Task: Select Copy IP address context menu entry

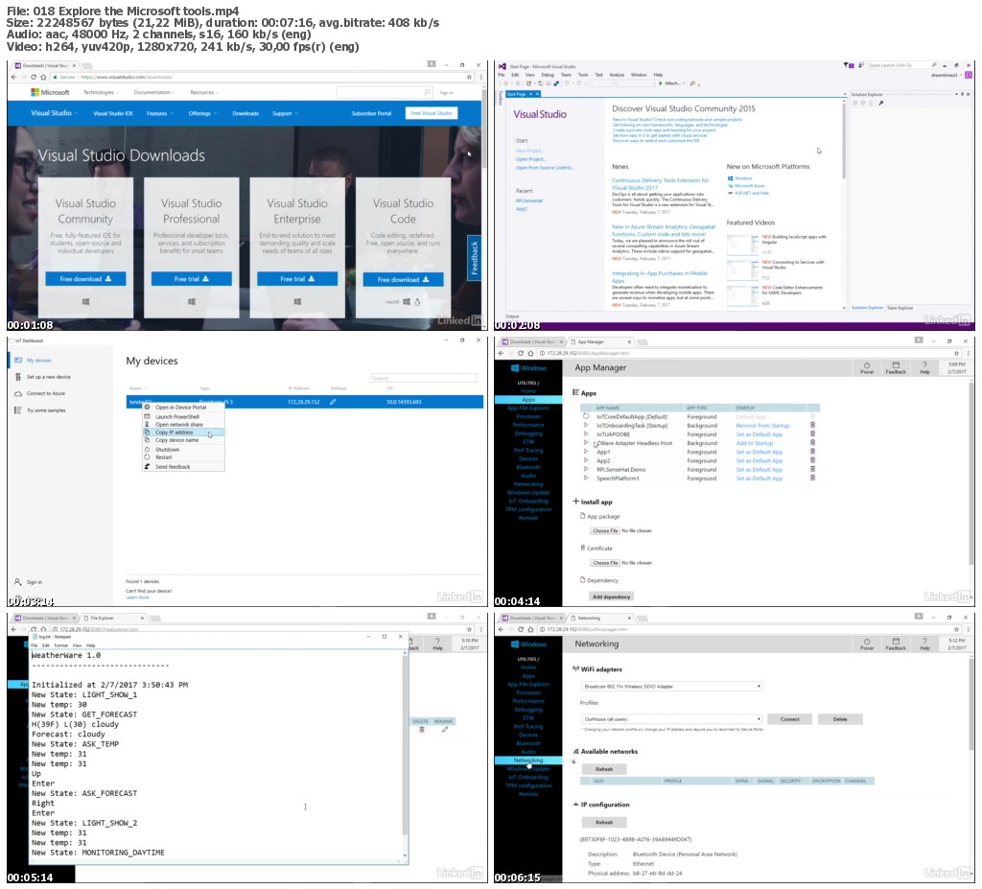Action: 183,433
